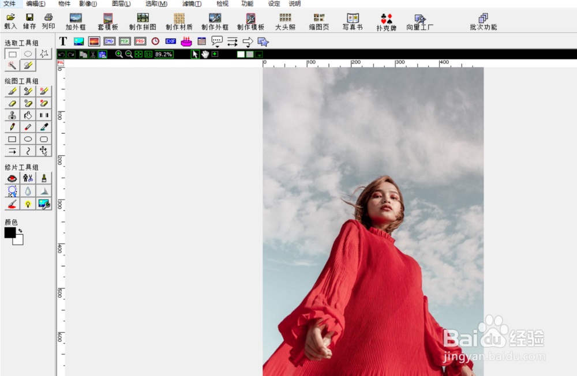Open the 图层(L) menu
The width and height of the screenshot is (577, 376).
121,3
